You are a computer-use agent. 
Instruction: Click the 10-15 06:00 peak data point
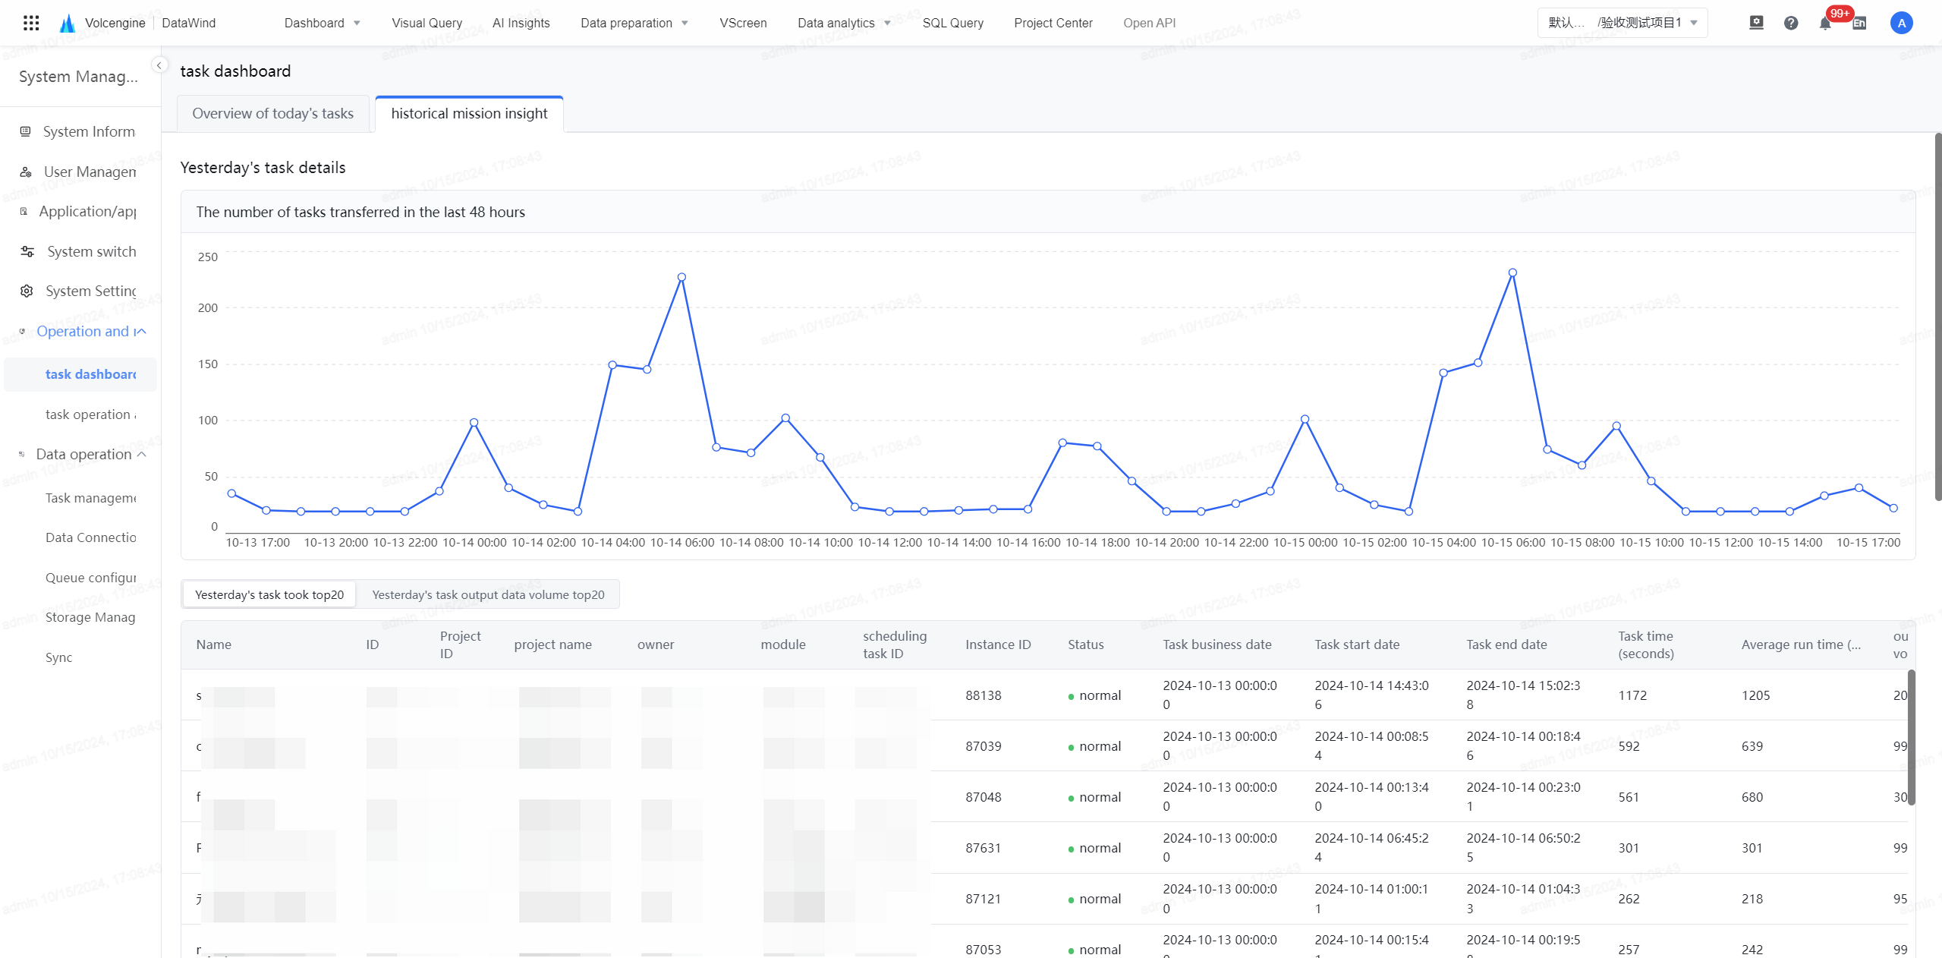[1512, 273]
